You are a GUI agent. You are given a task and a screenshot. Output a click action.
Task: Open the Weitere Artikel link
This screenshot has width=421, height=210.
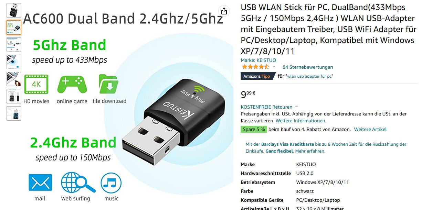pyautogui.click(x=370, y=129)
